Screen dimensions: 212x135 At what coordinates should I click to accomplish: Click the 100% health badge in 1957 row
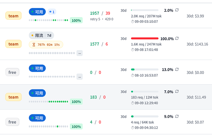tap(76, 20)
